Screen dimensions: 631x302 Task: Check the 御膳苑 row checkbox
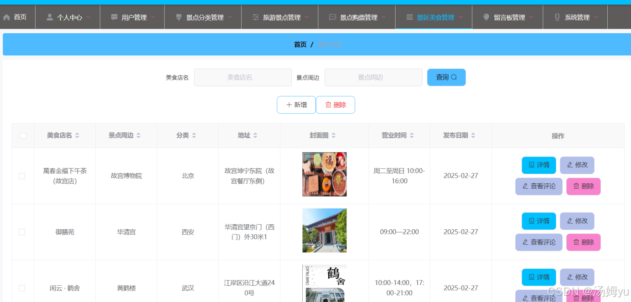tap(22, 232)
